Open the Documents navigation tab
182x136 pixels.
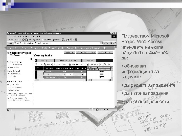pyautogui.click(x=72, y=48)
